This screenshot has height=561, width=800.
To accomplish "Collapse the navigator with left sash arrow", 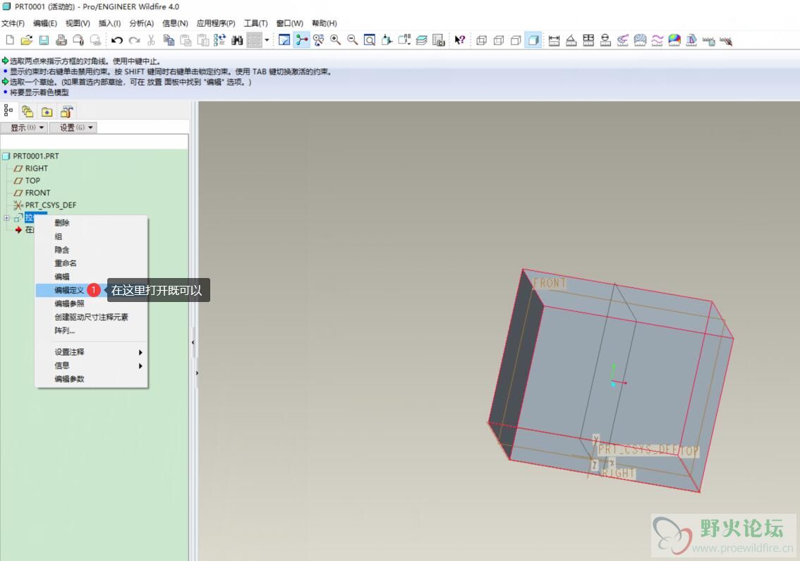I will pyautogui.click(x=193, y=342).
